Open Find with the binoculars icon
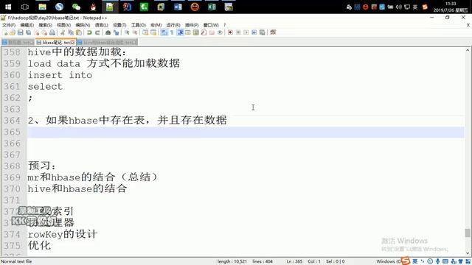 [x=108, y=32]
